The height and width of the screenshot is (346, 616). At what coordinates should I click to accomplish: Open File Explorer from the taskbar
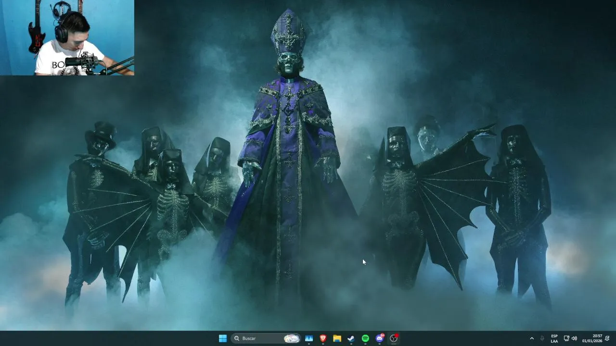(x=337, y=338)
